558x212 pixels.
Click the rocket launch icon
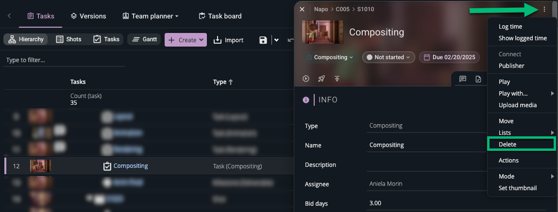[321, 79]
